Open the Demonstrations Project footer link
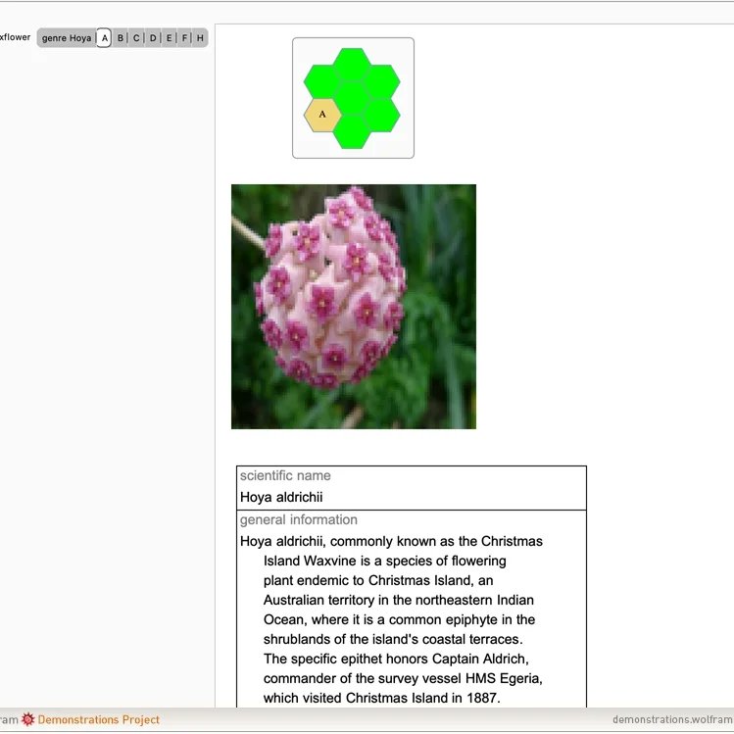Image resolution: width=734 pixels, height=734 pixels. point(99,719)
